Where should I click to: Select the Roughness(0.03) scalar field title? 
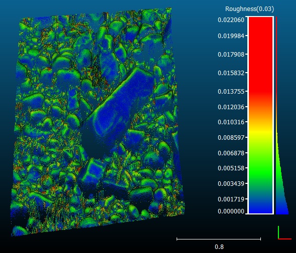(x=249, y=9)
